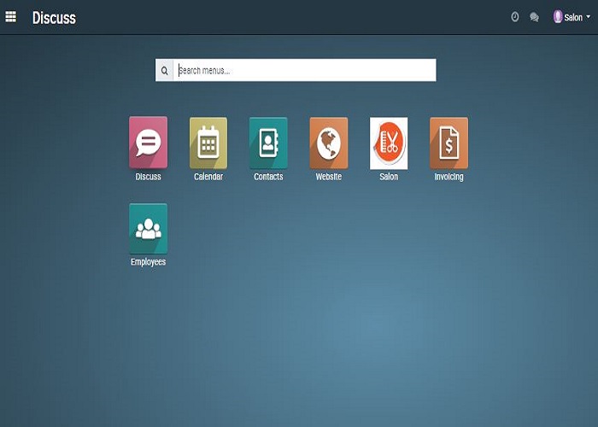Viewport: 598px width, 427px height.
Task: Click the Website app label
Action: (329, 177)
